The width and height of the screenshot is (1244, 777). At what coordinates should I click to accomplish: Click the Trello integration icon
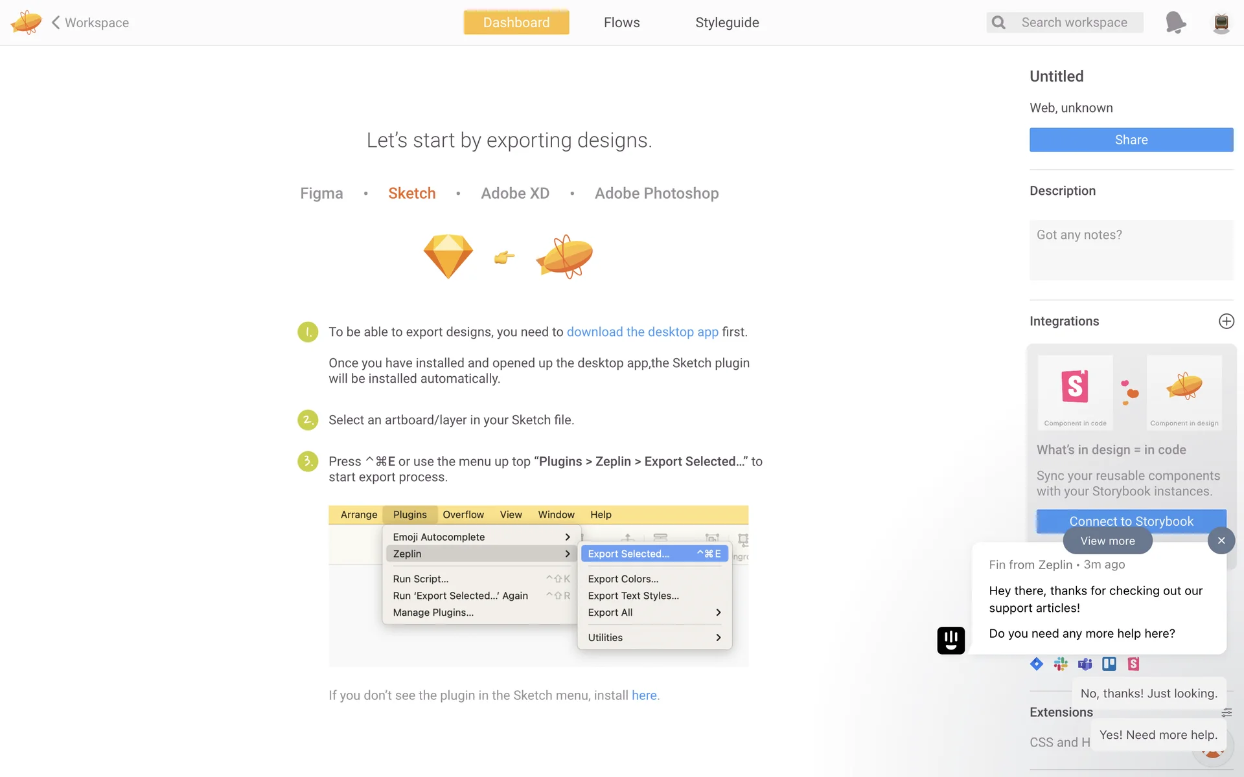(1109, 664)
